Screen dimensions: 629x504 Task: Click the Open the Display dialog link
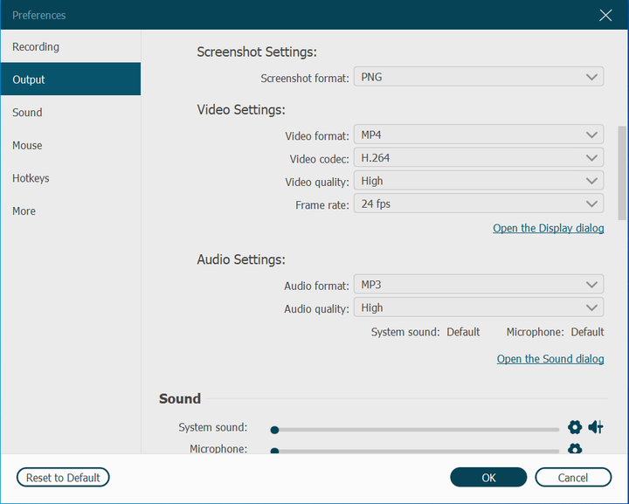pos(548,228)
